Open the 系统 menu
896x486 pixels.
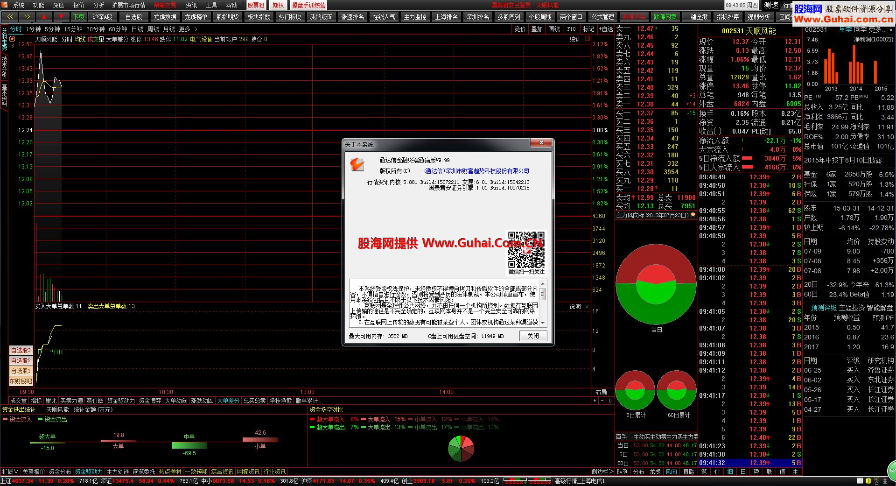19,5
